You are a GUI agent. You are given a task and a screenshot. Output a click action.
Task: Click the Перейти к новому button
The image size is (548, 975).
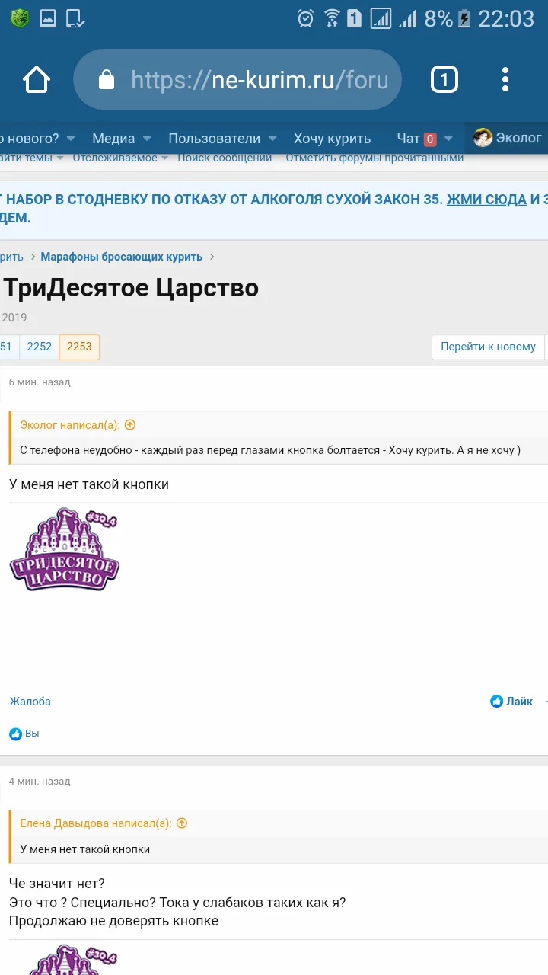pos(488,347)
